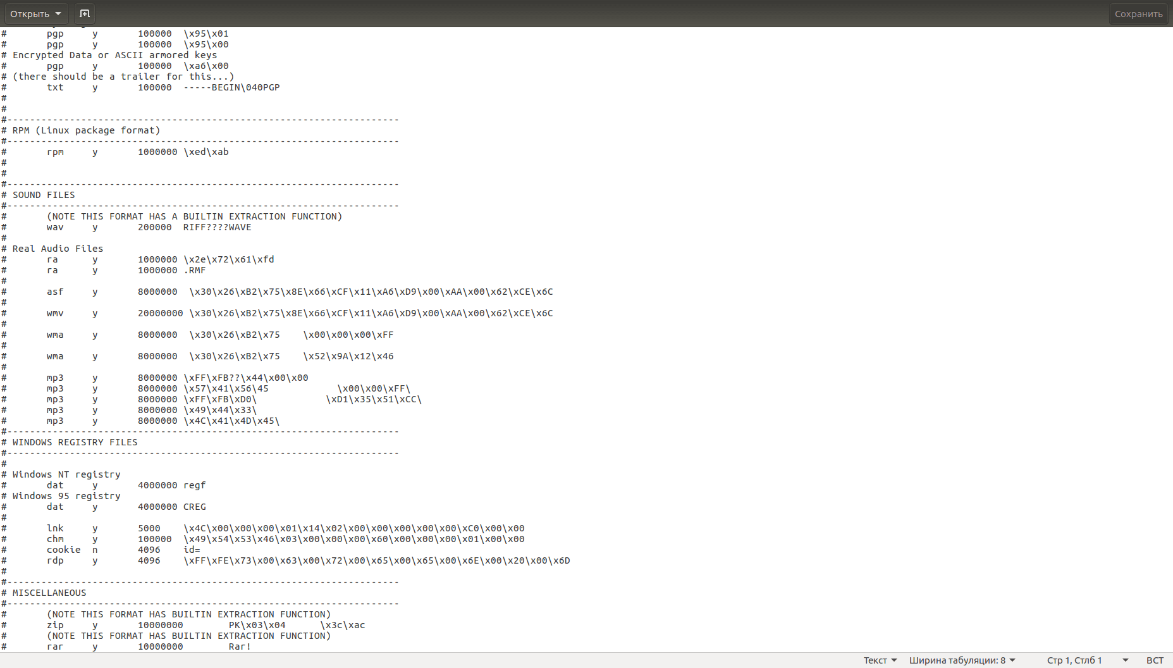Click the 'ВСТ' insert mode indicator
The height and width of the screenshot is (668, 1173).
[x=1155, y=660]
